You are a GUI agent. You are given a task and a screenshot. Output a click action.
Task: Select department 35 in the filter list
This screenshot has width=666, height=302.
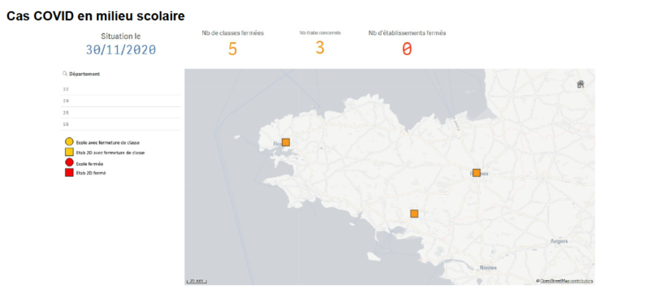click(x=121, y=113)
